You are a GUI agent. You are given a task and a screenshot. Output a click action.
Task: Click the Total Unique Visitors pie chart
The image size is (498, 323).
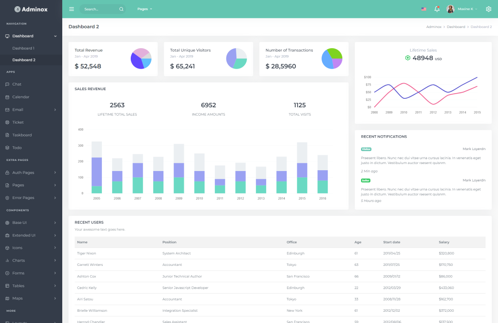click(237, 59)
